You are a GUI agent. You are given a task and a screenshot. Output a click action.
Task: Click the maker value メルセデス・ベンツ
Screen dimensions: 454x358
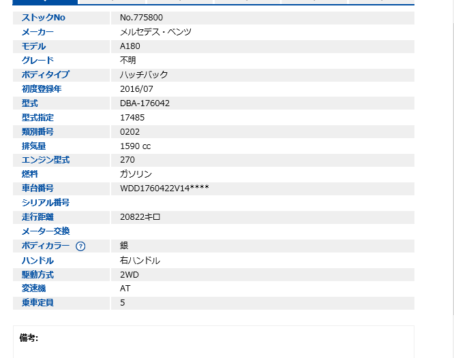pyautogui.click(x=155, y=32)
